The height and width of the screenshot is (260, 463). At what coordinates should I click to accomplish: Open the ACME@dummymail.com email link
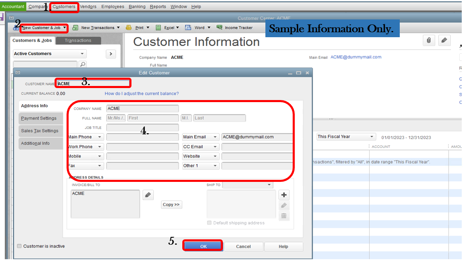(x=356, y=57)
